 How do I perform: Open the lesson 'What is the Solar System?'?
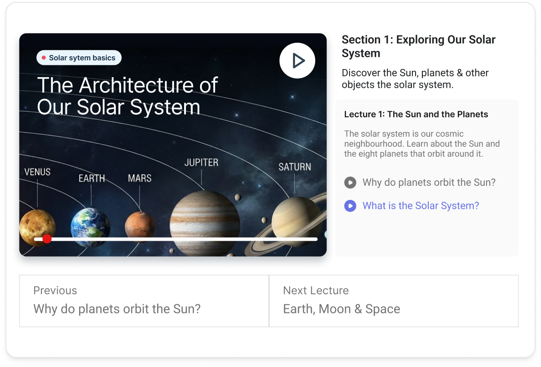click(421, 206)
